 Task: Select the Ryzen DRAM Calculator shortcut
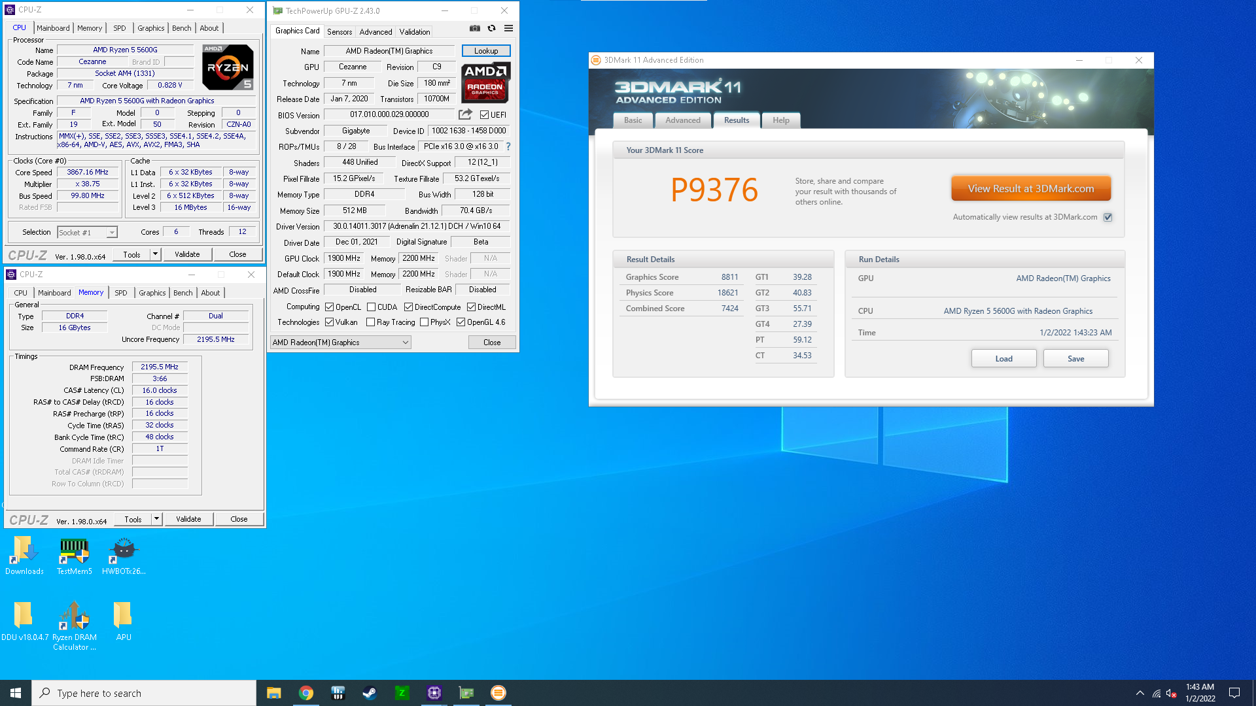pos(74,626)
